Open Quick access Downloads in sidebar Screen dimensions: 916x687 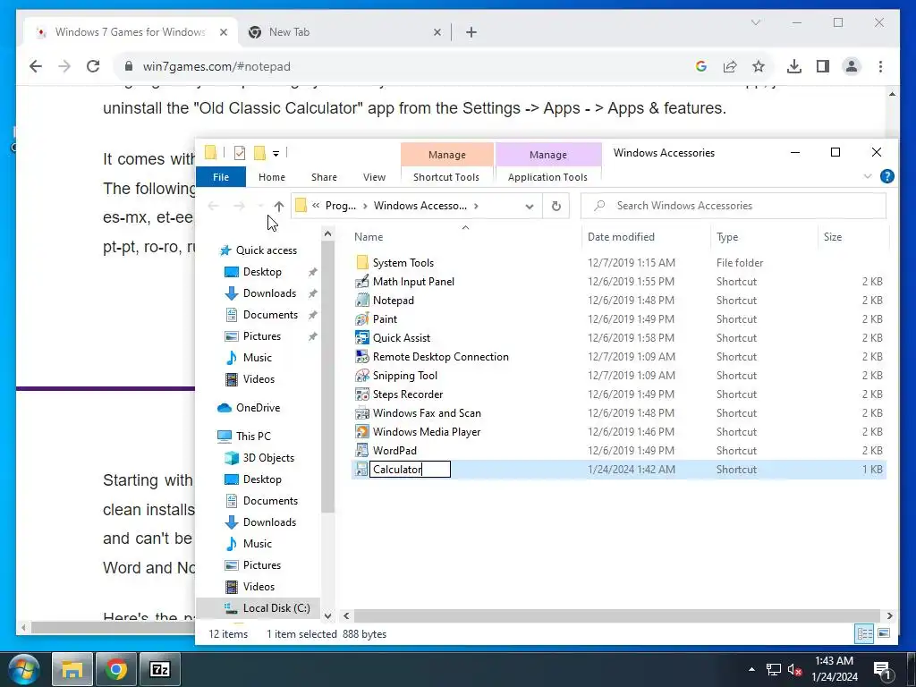click(269, 293)
